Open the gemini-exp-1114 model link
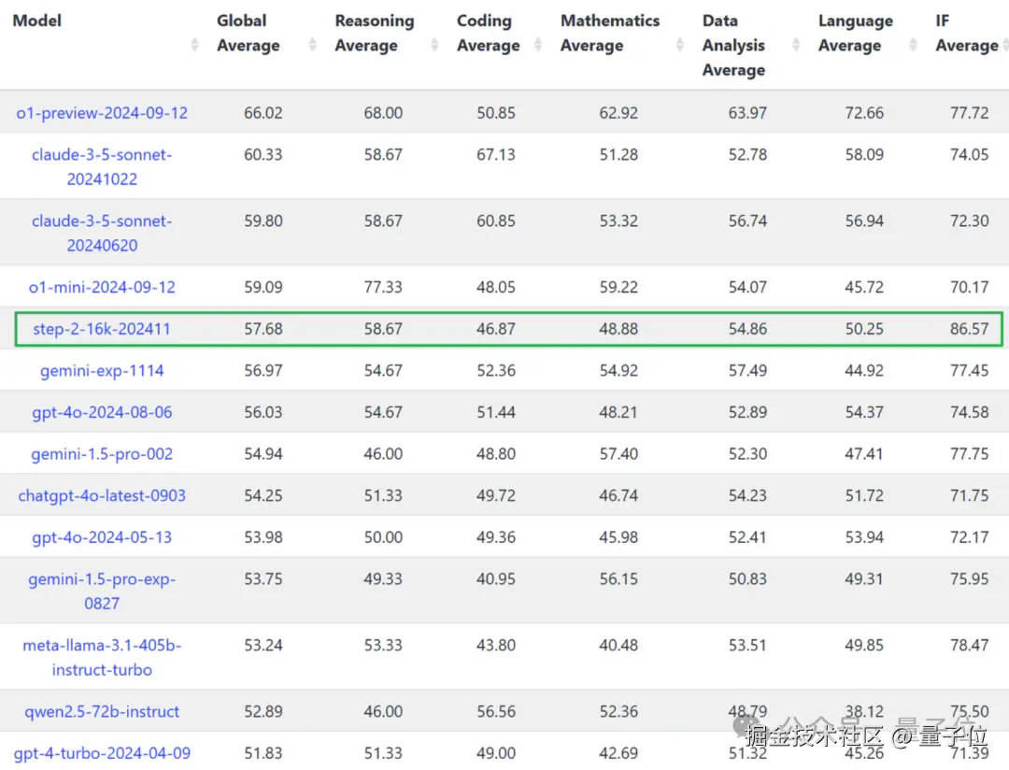Image resolution: width=1009 pixels, height=770 pixels. click(x=102, y=371)
